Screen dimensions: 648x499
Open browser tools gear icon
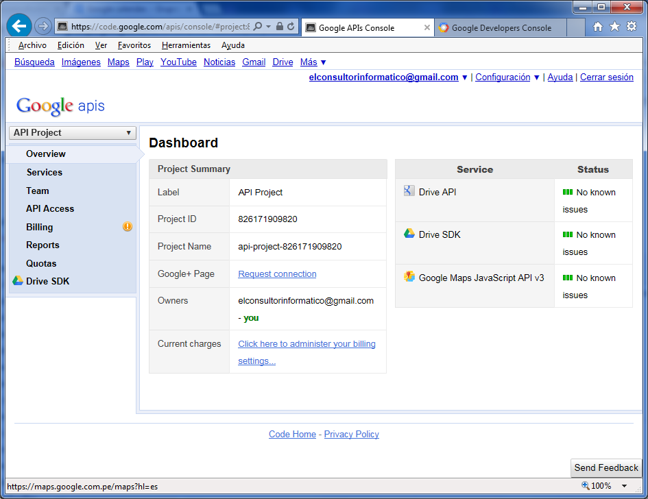click(x=632, y=27)
